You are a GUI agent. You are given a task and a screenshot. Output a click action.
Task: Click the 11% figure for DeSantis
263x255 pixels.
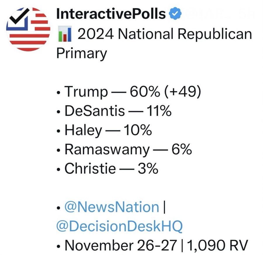click(159, 111)
